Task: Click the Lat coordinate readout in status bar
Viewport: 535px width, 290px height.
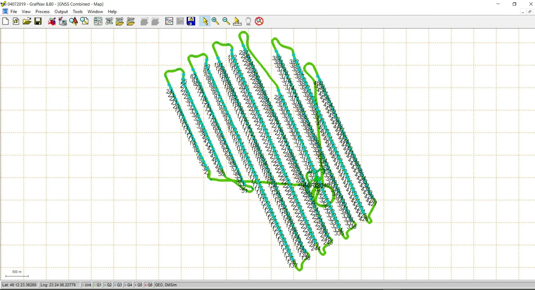Action: [19, 285]
